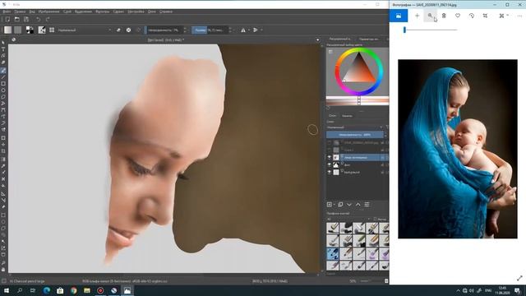Viewport: 526px width, 296px height.
Task: Open the gradient swatch chooser
Action: pos(7,30)
